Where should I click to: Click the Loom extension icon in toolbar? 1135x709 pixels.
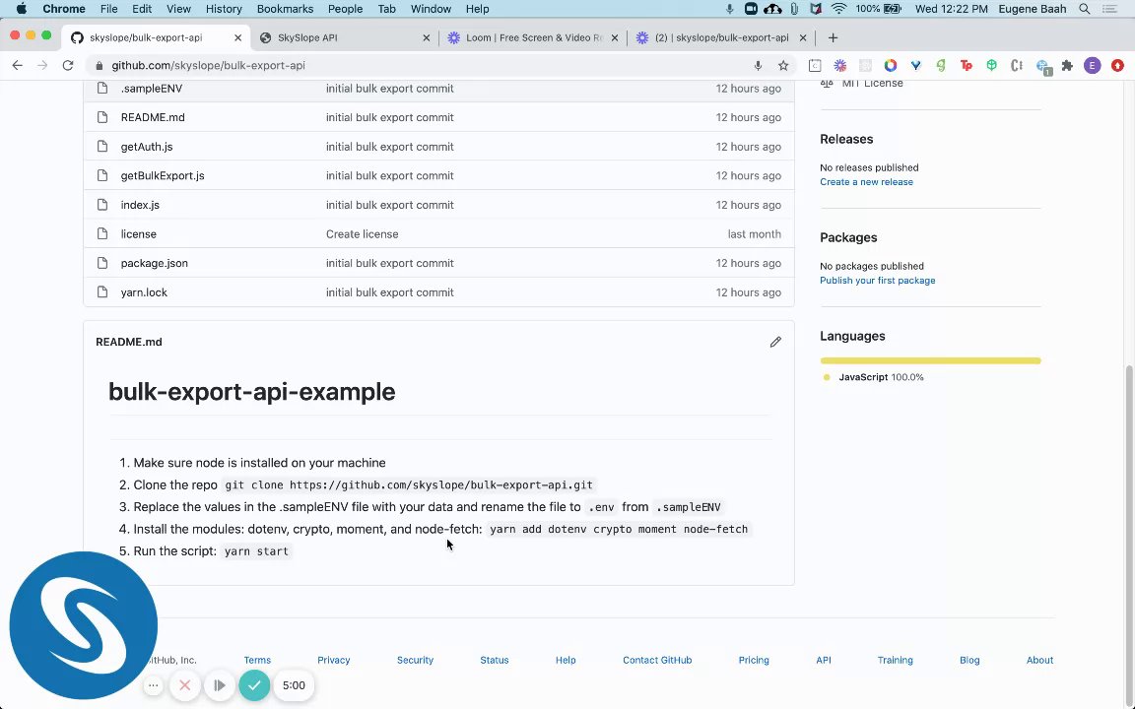tap(839, 66)
